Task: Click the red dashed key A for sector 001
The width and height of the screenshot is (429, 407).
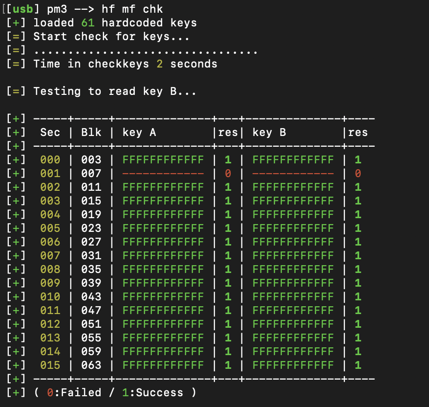Action: pos(163,174)
